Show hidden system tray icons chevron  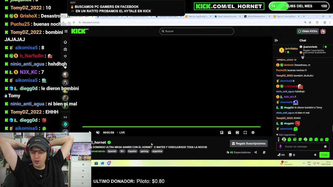pos(304,163)
